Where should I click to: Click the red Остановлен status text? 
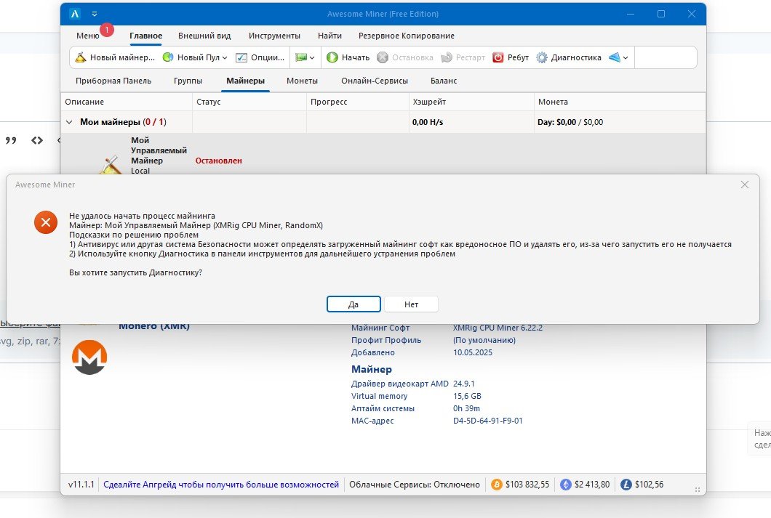218,161
